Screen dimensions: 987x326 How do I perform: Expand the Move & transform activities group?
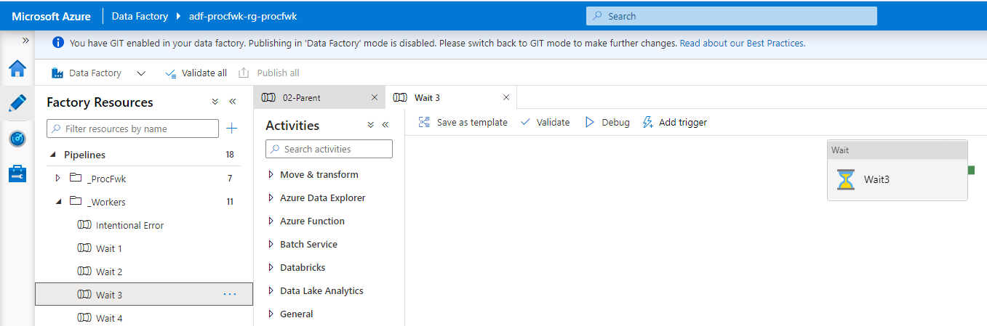pyautogui.click(x=271, y=175)
